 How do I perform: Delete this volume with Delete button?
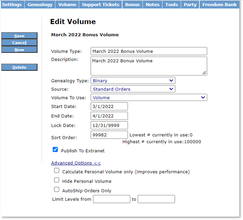point(19,67)
